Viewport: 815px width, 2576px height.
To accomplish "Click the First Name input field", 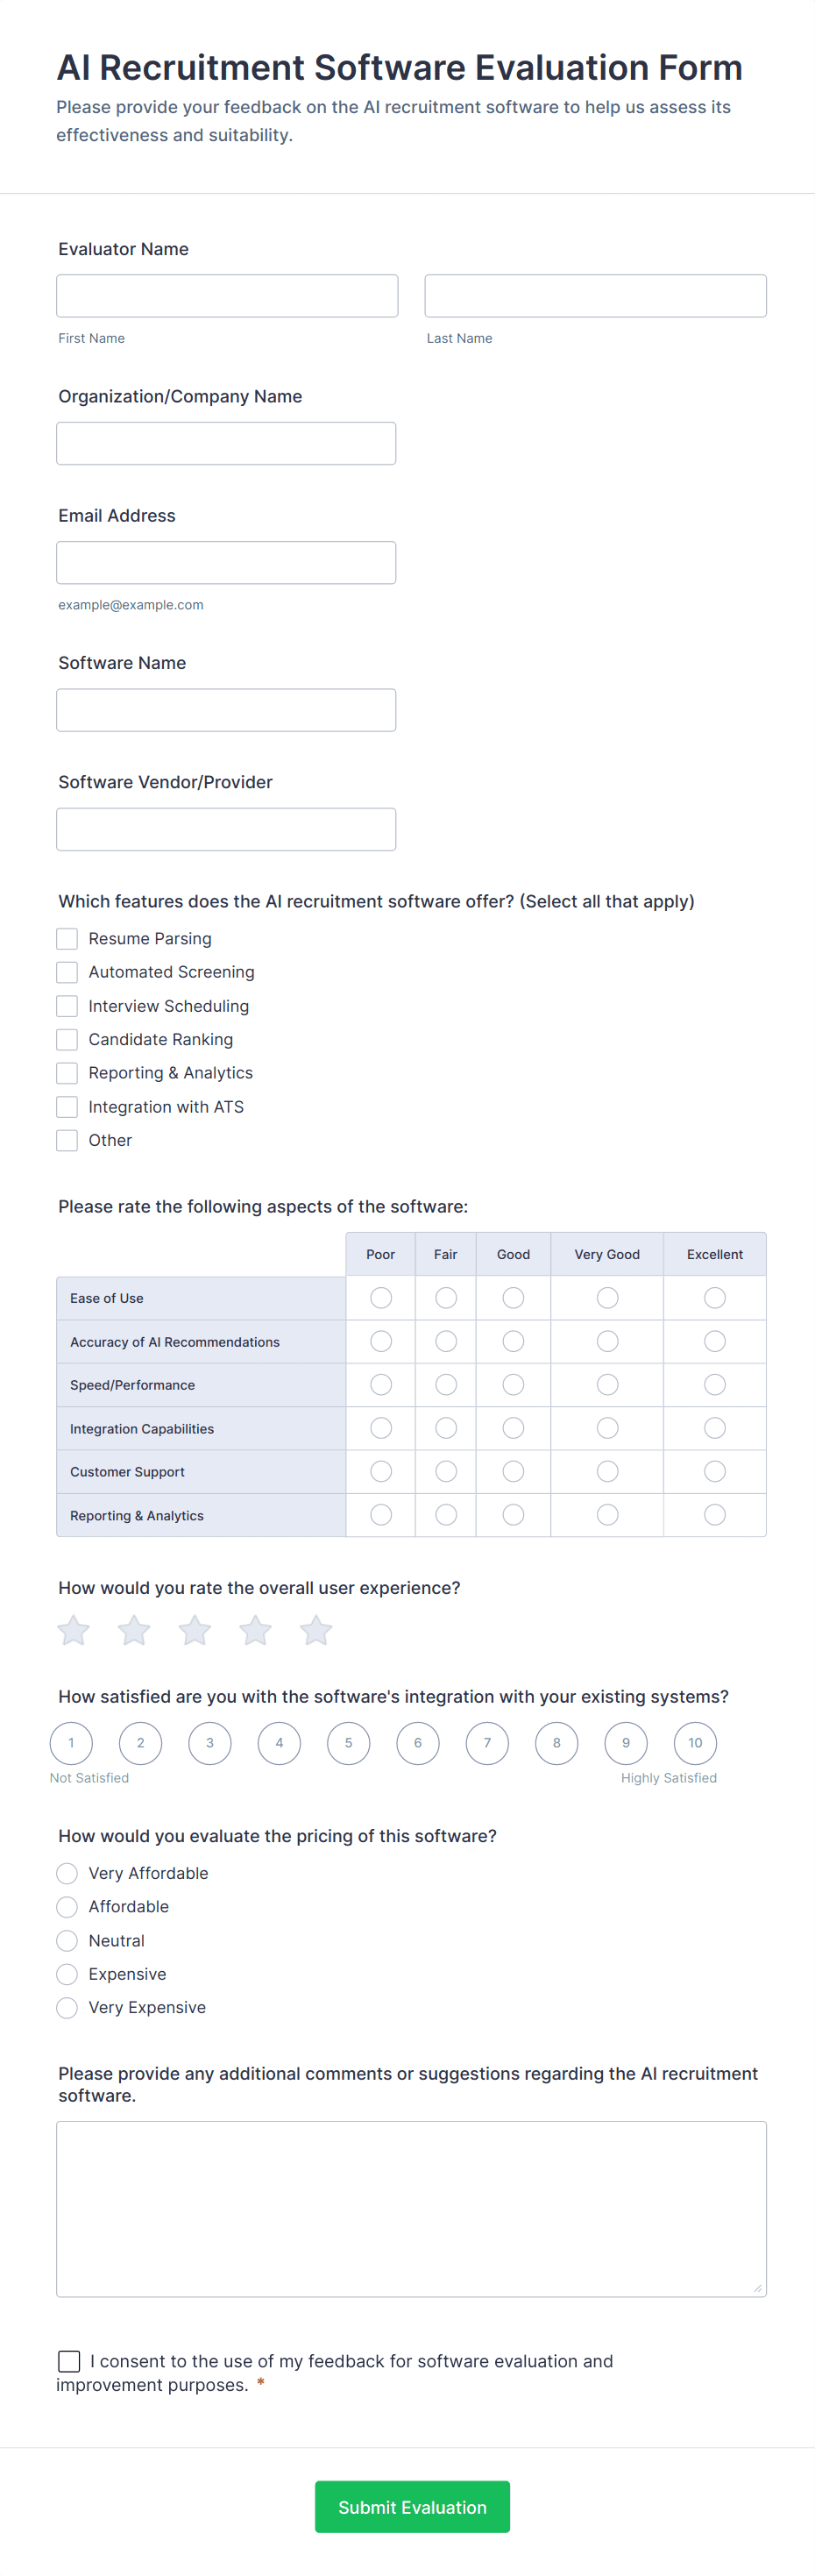I will point(226,295).
